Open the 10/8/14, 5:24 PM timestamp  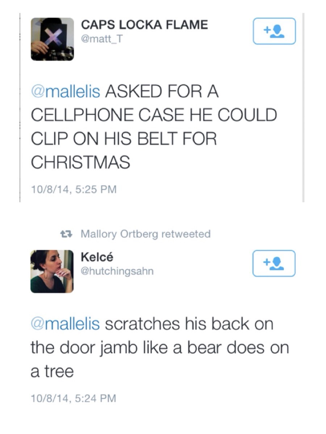click(74, 398)
